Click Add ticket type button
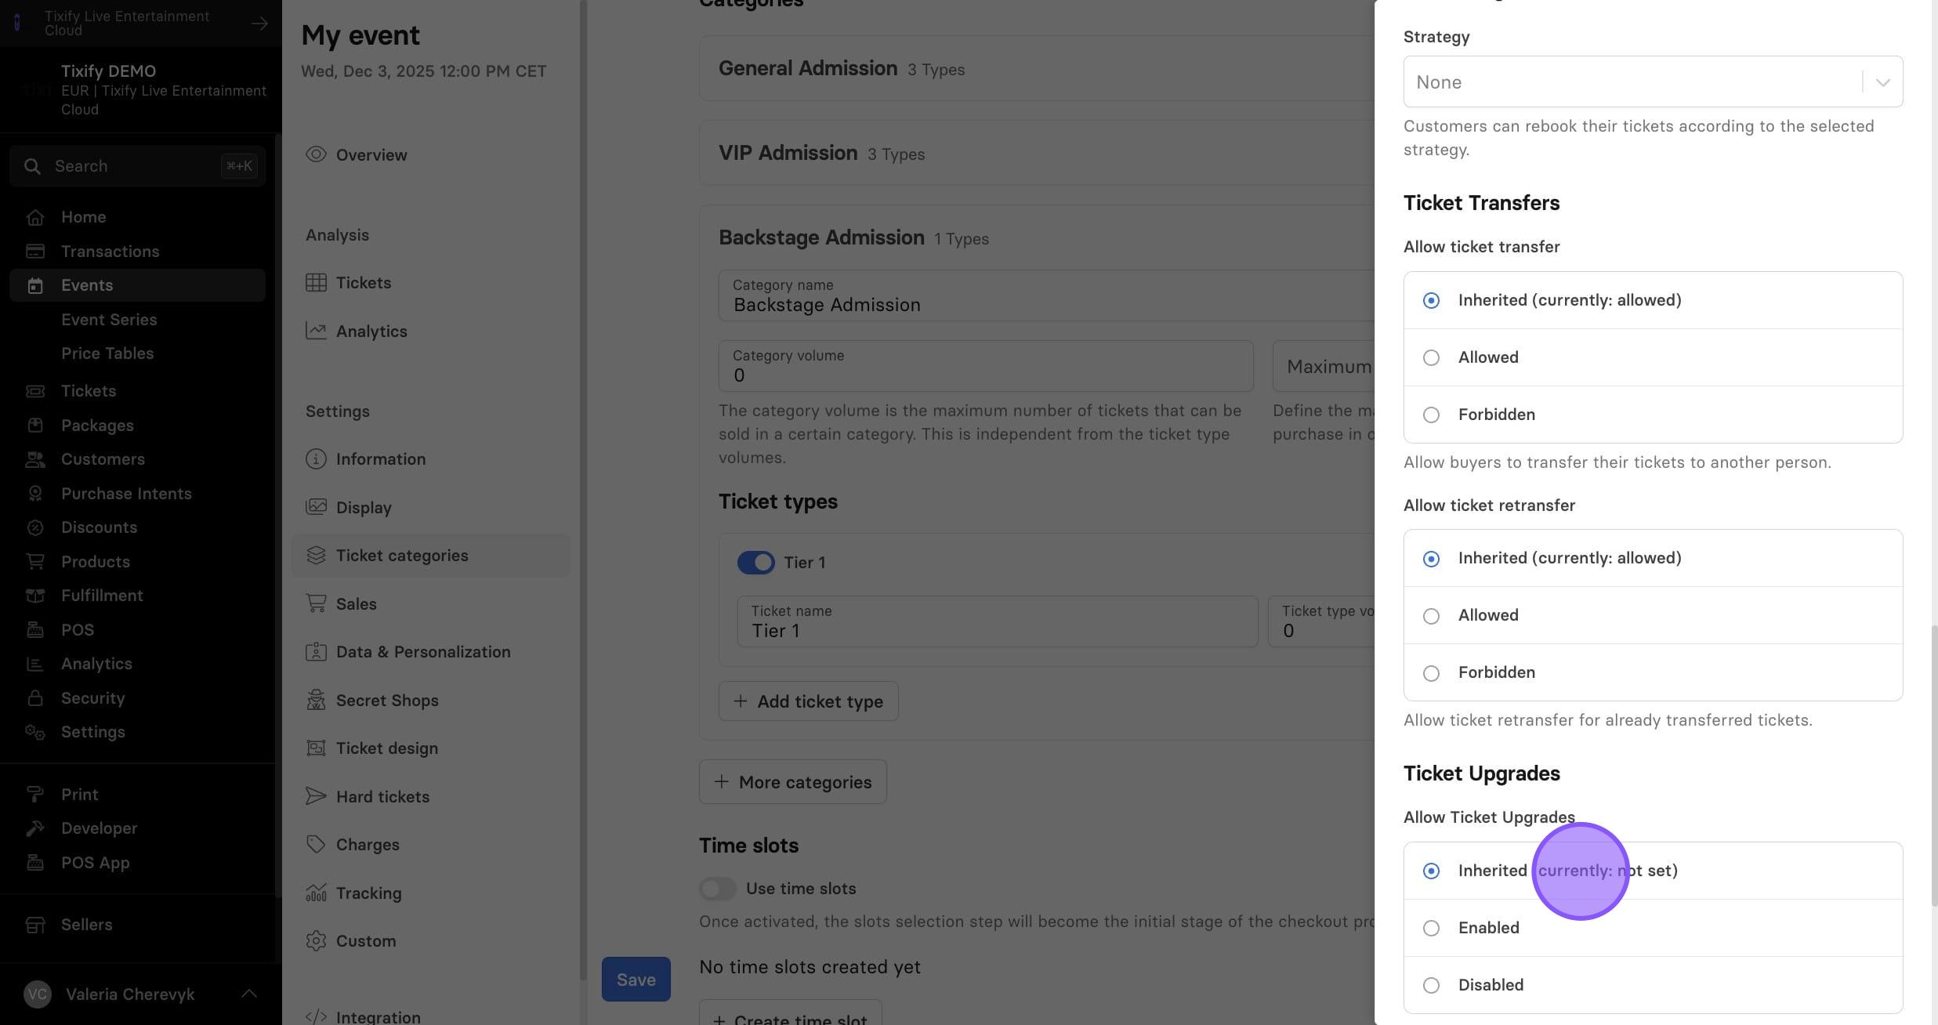 pos(808,701)
